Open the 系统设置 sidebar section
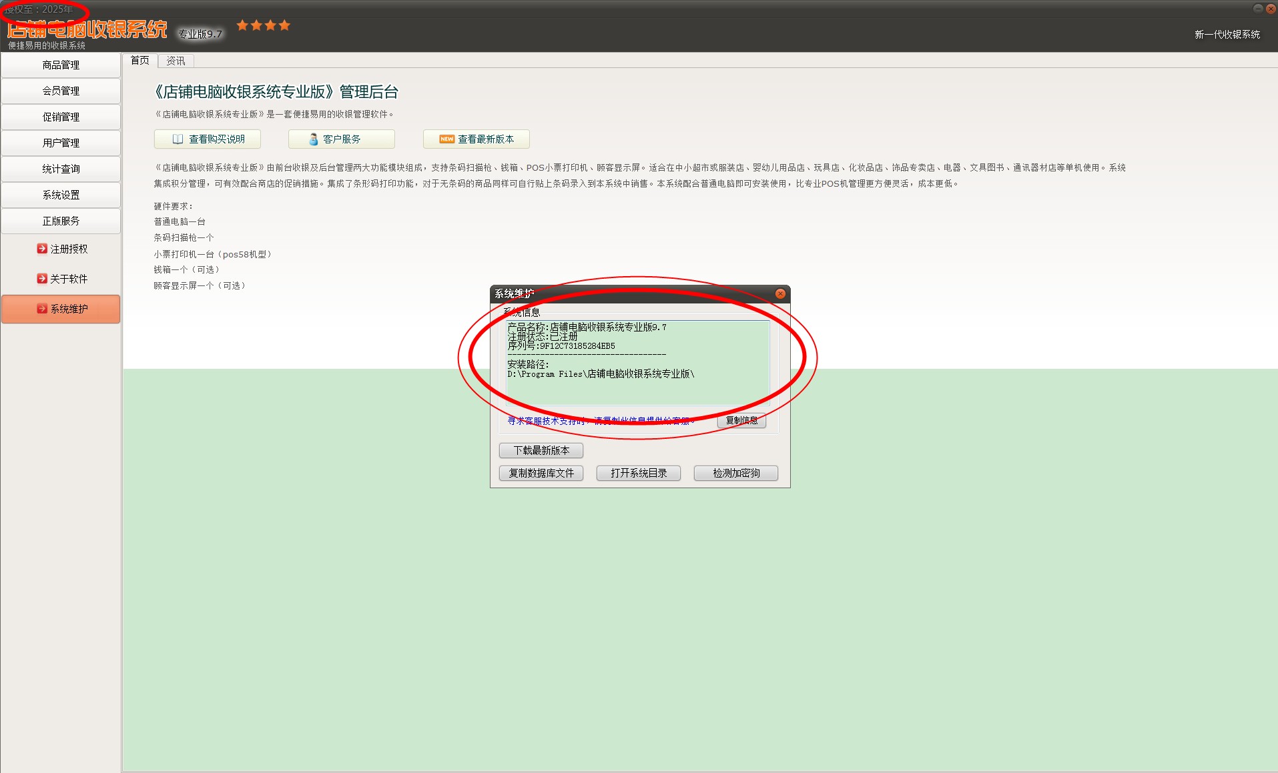Image resolution: width=1278 pixels, height=773 pixels. [x=61, y=195]
